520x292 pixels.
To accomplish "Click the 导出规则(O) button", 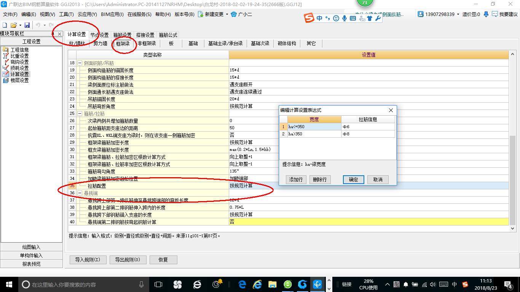I will click(x=128, y=260).
